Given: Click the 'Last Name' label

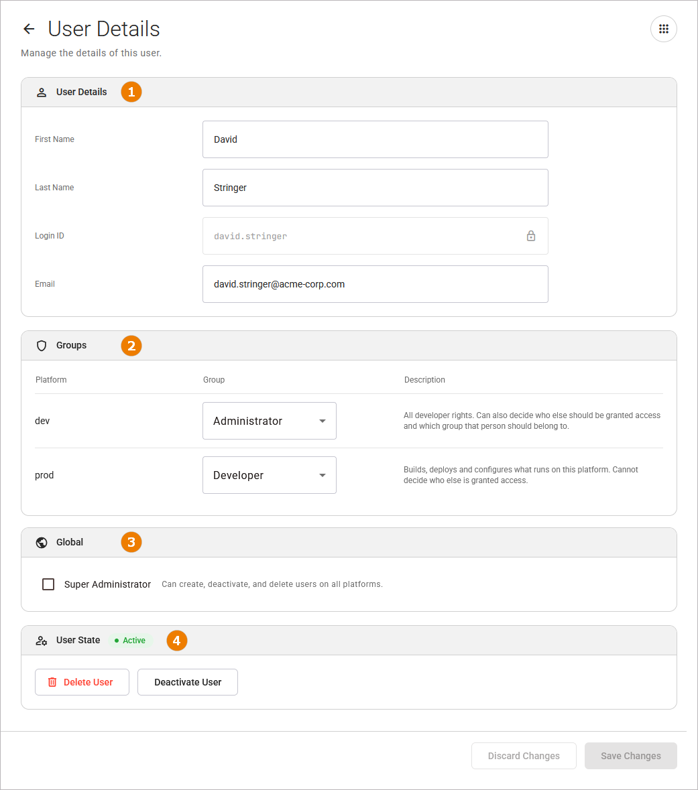Looking at the screenshot, I should coord(54,188).
